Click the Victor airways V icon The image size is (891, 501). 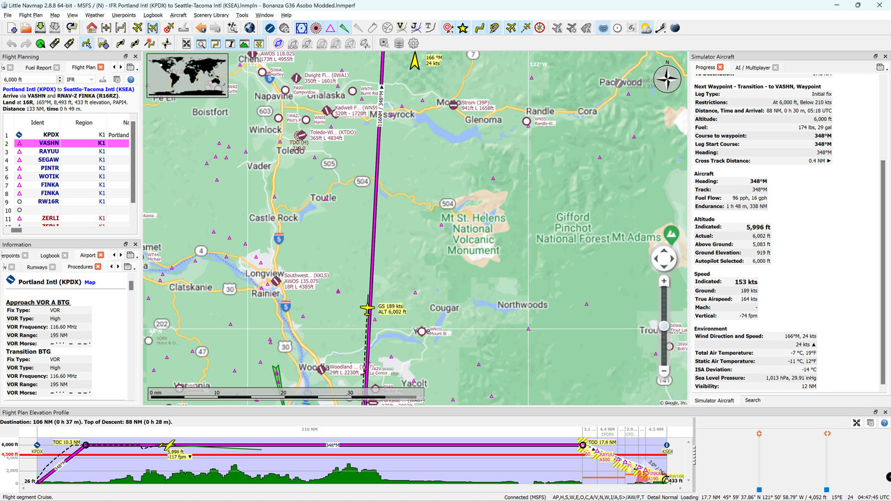pyautogui.click(x=400, y=28)
